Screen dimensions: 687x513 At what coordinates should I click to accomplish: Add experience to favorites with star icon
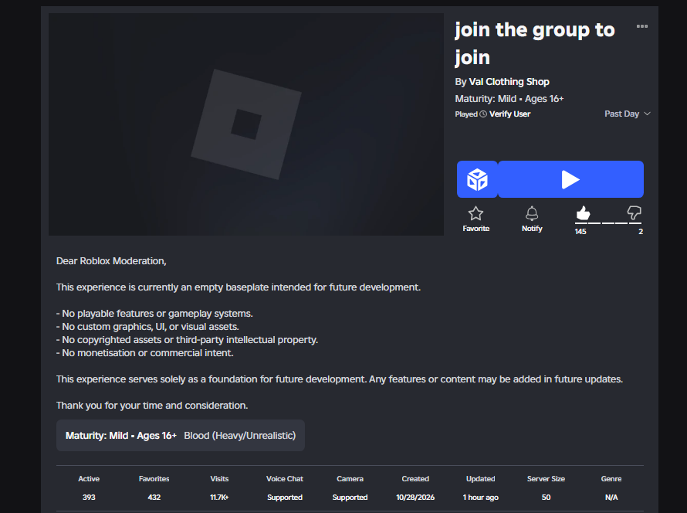point(475,213)
